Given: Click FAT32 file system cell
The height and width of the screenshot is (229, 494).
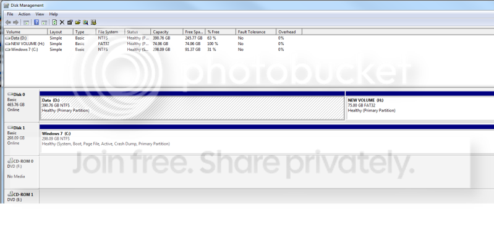Looking at the screenshot, I should pos(103,44).
